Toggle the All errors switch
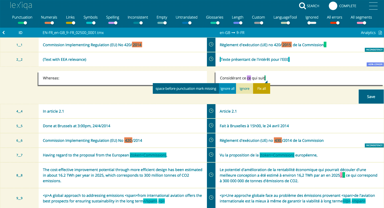The width and height of the screenshot is (384, 208). pos(335,23)
